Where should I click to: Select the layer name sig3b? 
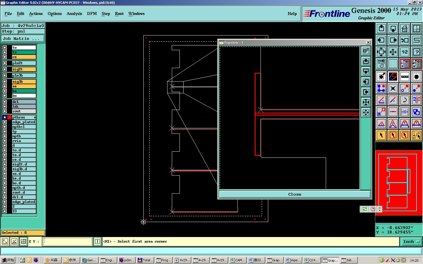pos(24,82)
